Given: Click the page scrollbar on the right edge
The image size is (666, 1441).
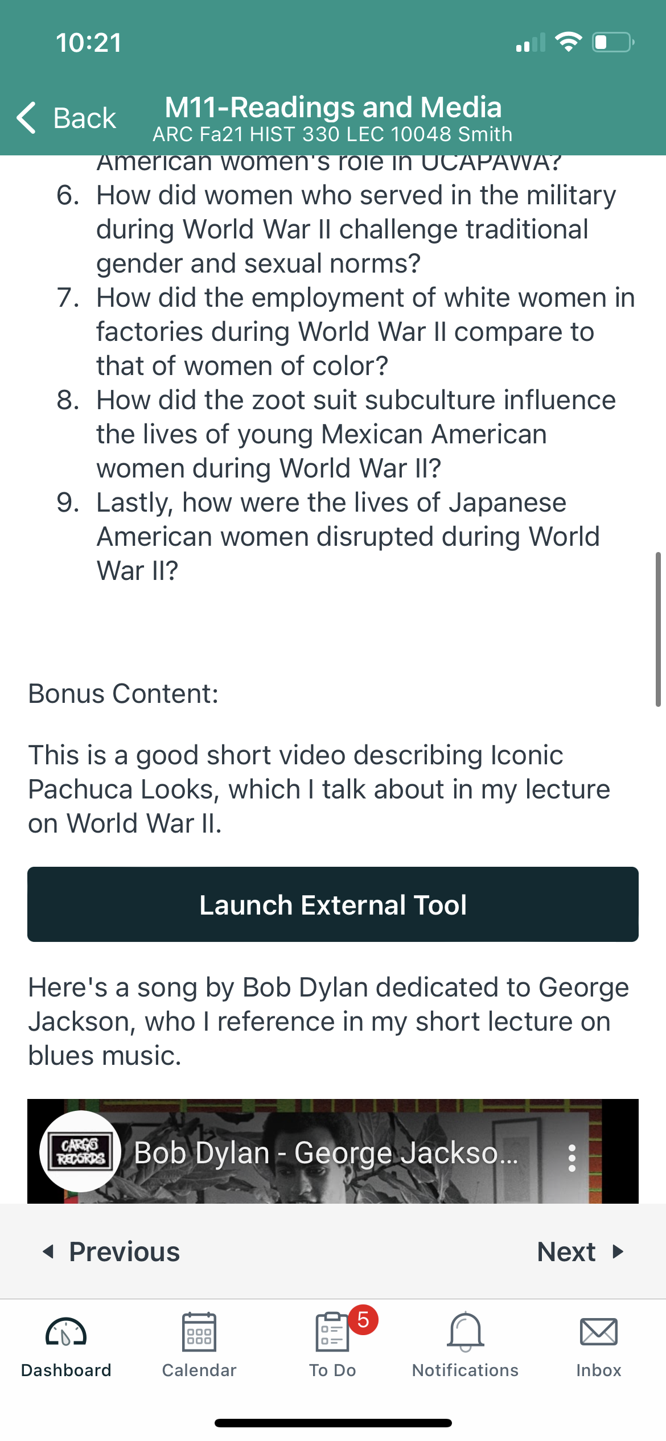Looking at the screenshot, I should point(658,629).
